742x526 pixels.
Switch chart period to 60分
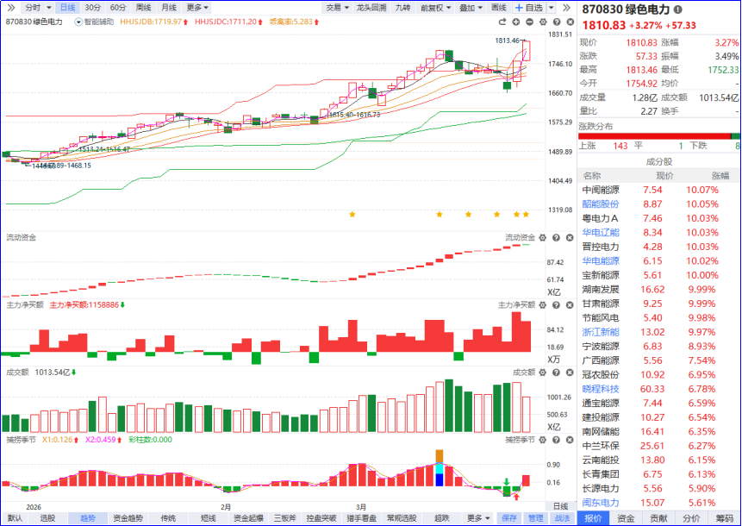118,8
